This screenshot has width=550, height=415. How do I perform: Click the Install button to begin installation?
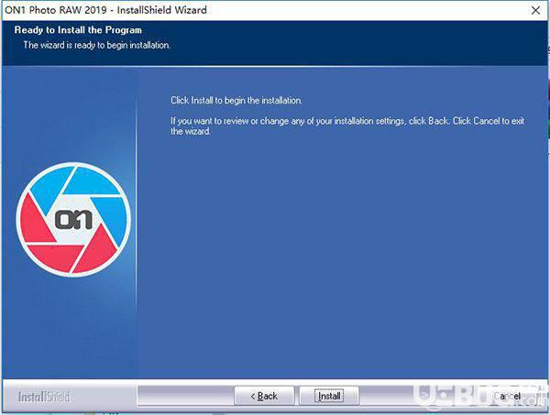[329, 396]
